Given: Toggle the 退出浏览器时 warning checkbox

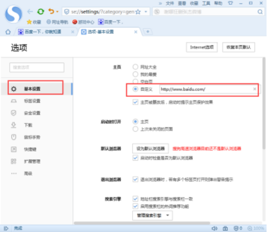Looking at the screenshot, I should pyautogui.click(x=135, y=179).
